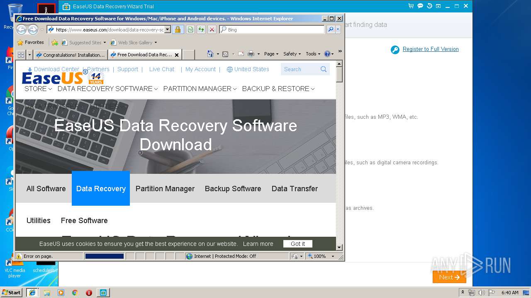This screenshot has height=298, width=531.
Task: Expand DATA RECOVERY SOFTWARE menu
Action: click(x=108, y=89)
